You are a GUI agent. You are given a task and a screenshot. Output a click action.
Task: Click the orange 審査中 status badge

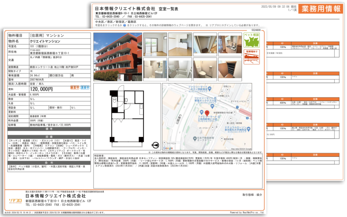tap(75, 88)
